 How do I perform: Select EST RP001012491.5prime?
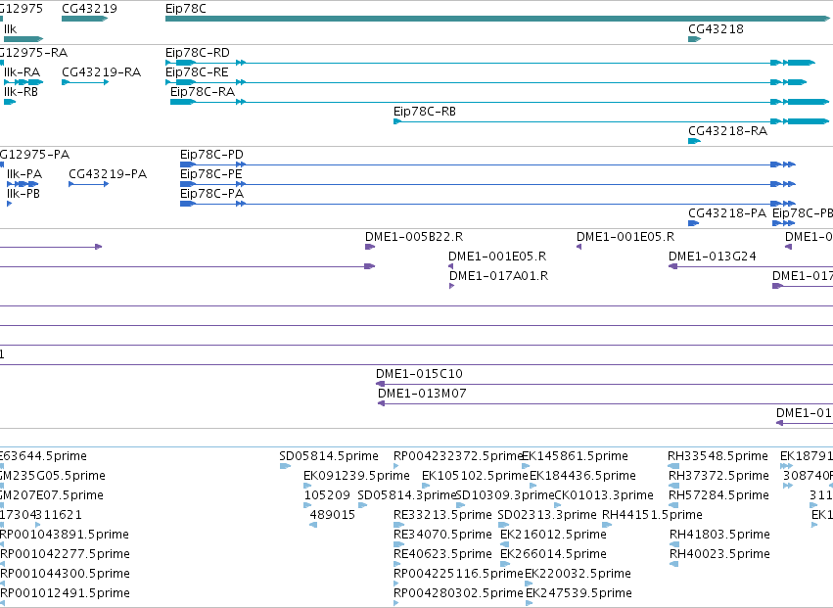(x=65, y=594)
